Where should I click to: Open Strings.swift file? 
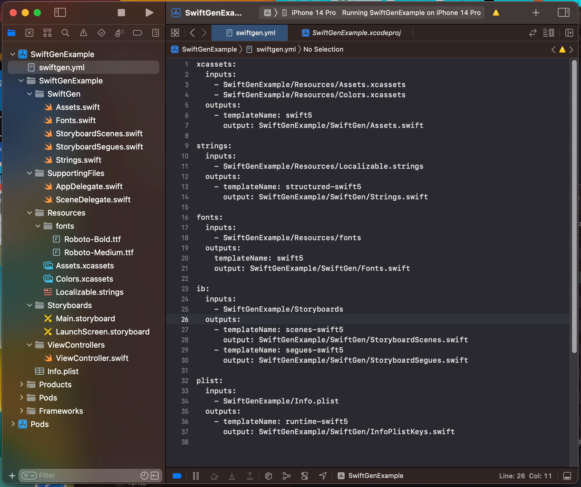tap(84, 160)
